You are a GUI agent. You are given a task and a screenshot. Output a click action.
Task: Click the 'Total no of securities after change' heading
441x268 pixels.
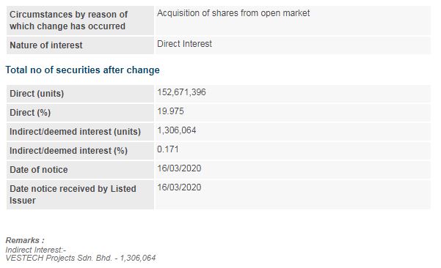[82, 70]
